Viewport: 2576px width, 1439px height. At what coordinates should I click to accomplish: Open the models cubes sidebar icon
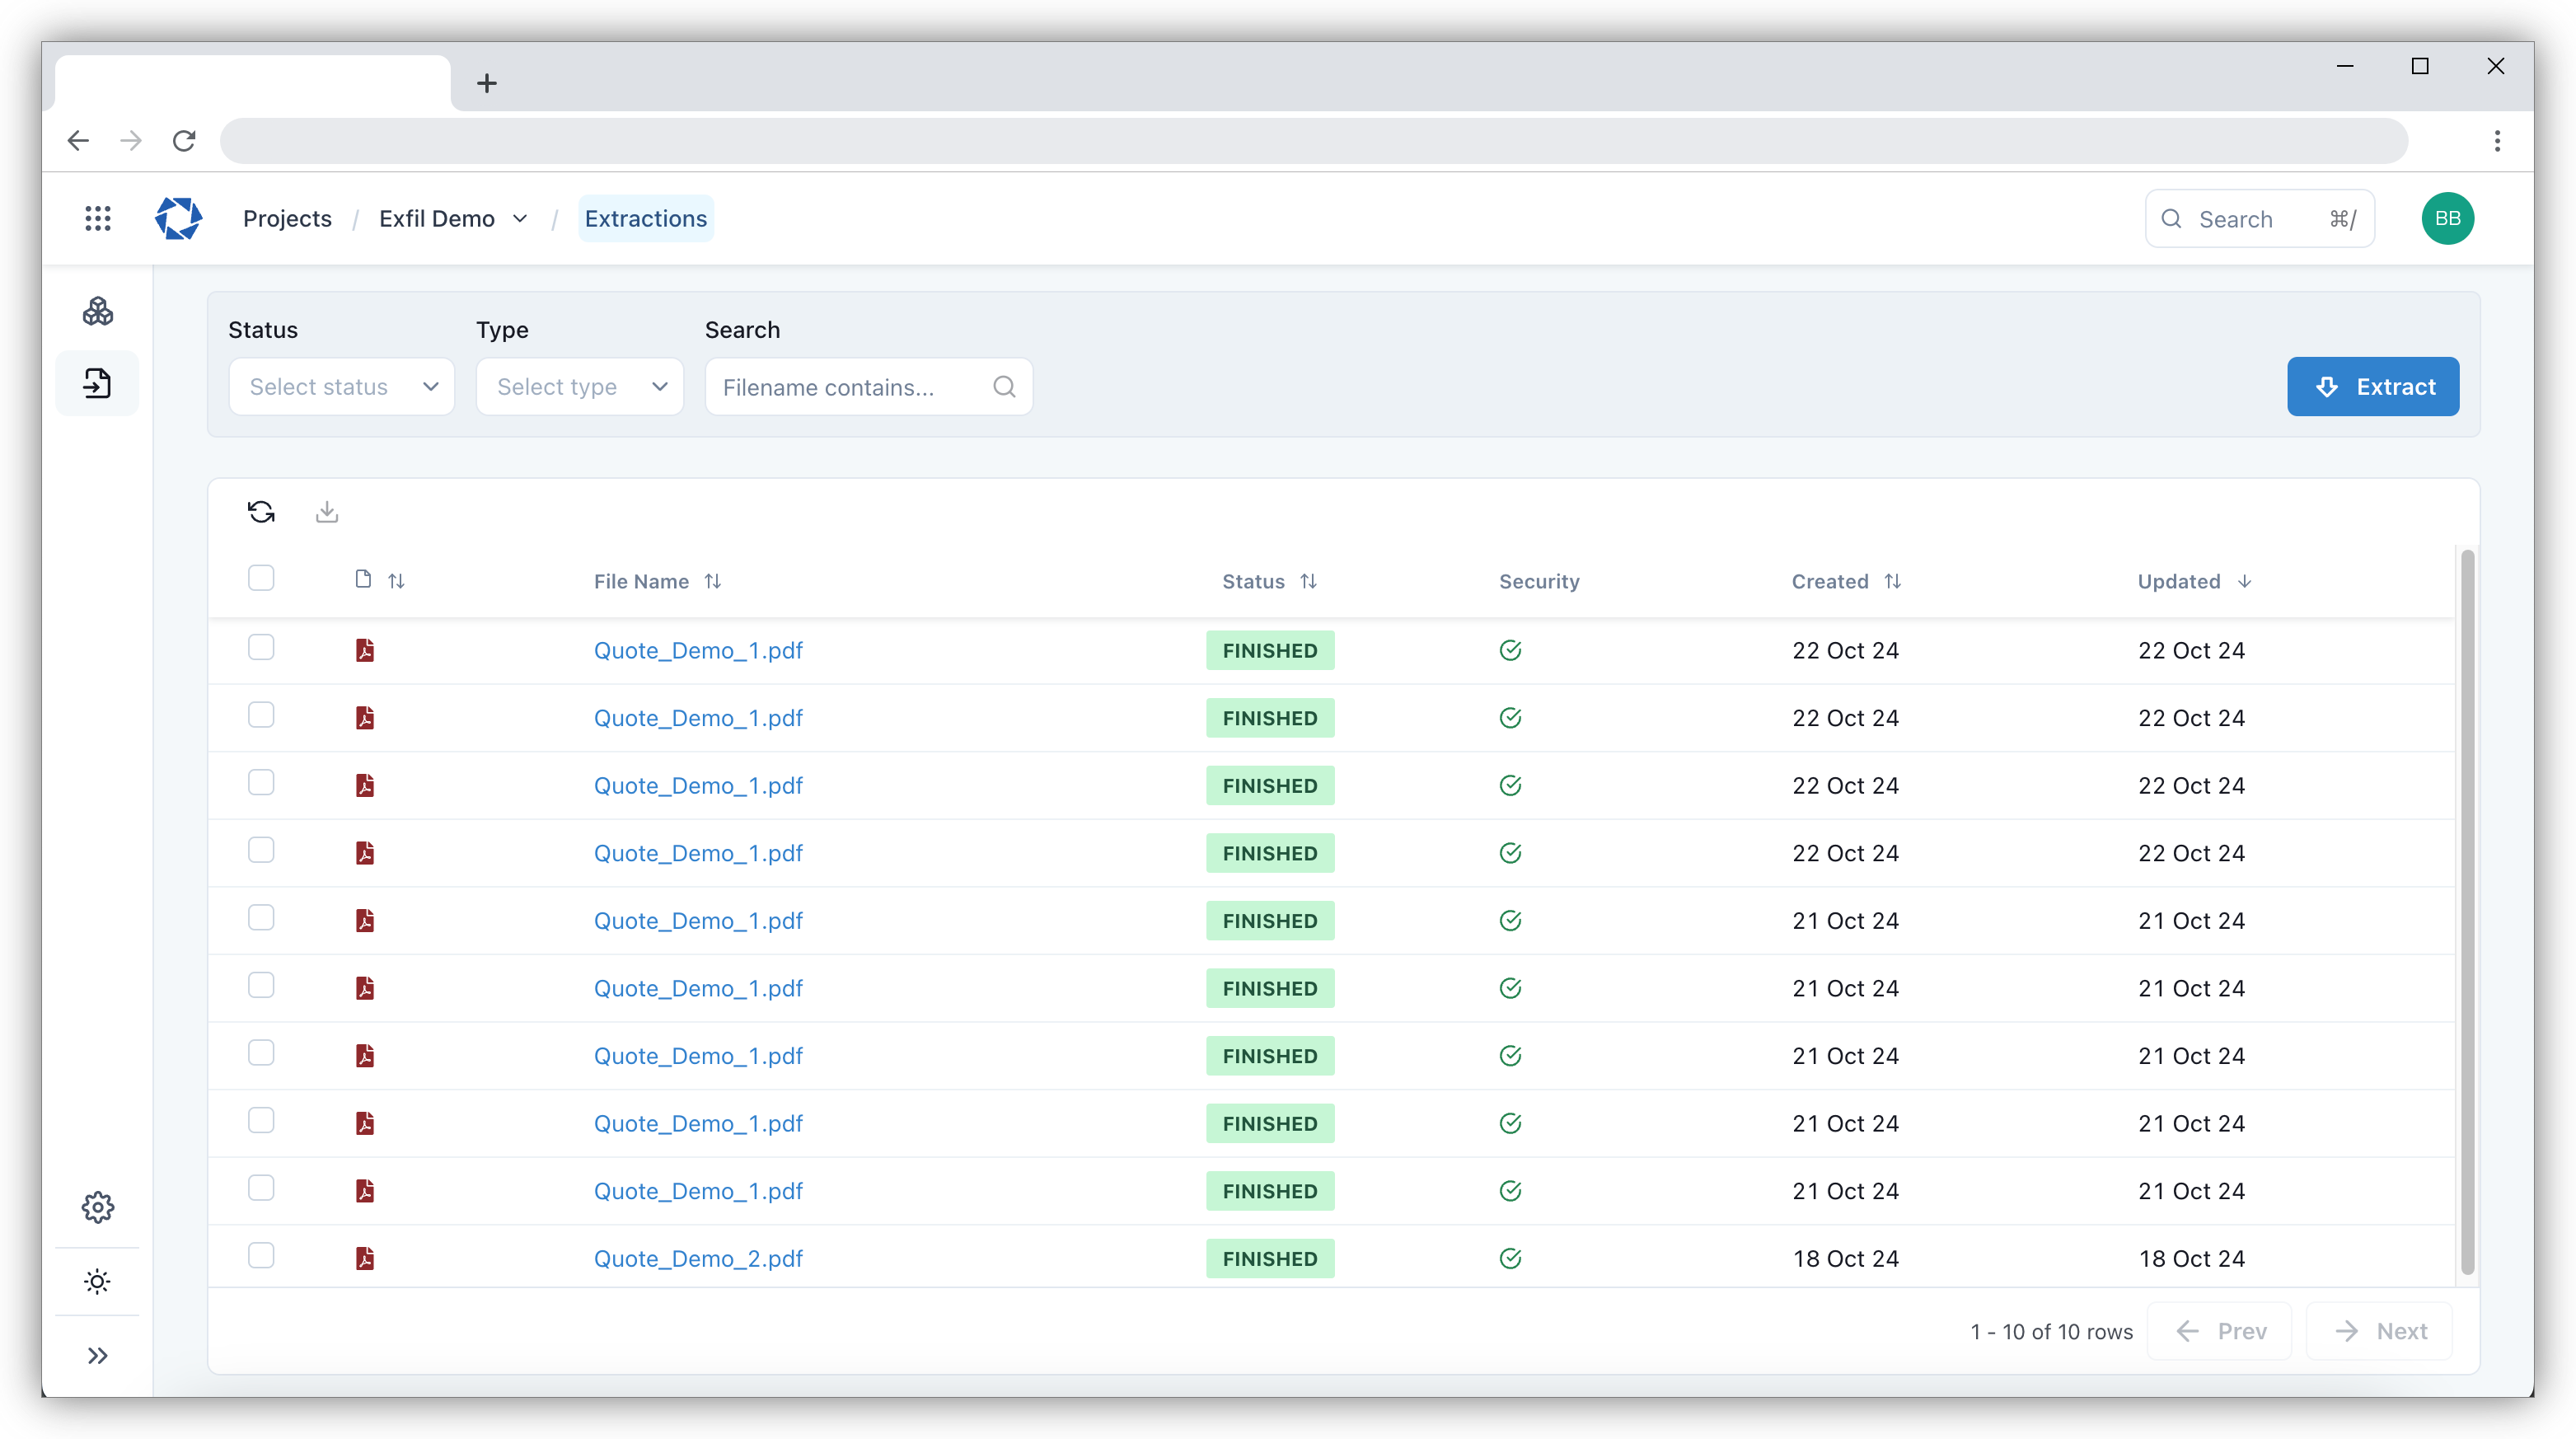point(98,312)
